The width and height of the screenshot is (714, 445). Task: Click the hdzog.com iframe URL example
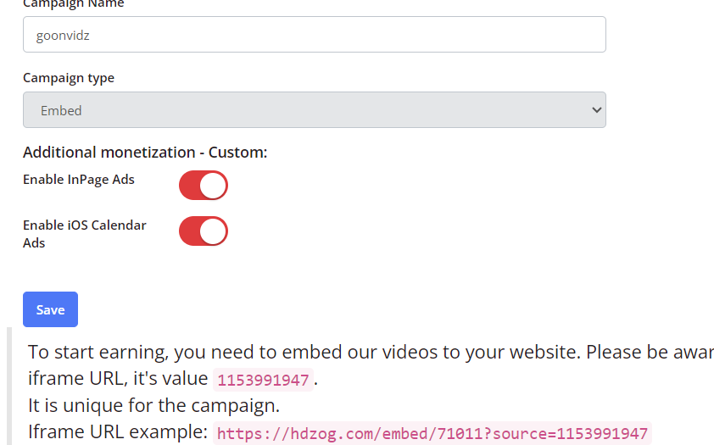pyautogui.click(x=432, y=434)
